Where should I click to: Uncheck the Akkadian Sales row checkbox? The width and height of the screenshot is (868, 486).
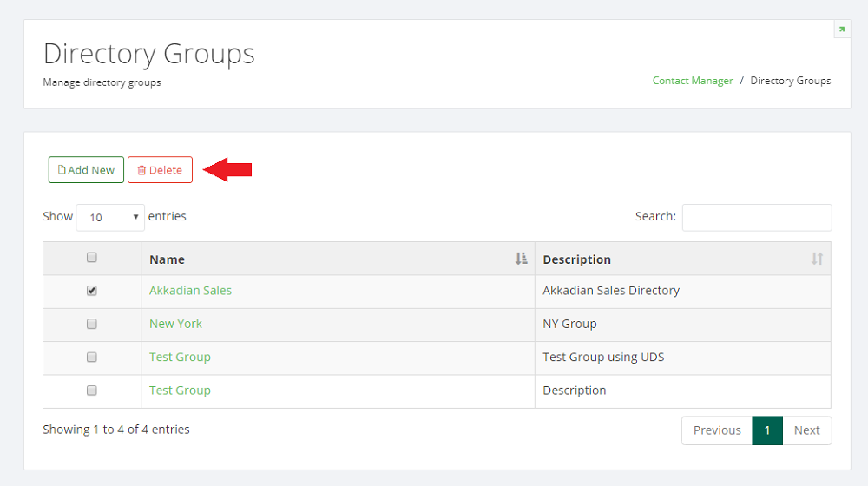[92, 291]
